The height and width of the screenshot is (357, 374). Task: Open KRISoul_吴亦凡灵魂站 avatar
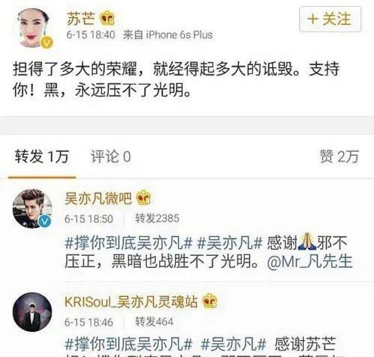32,312
